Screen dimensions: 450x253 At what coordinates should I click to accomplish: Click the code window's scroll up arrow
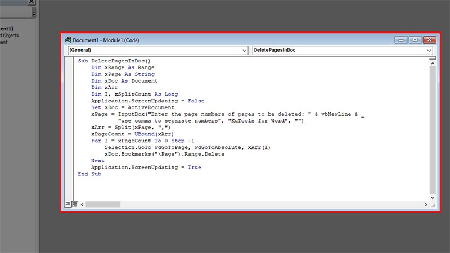[x=433, y=64]
